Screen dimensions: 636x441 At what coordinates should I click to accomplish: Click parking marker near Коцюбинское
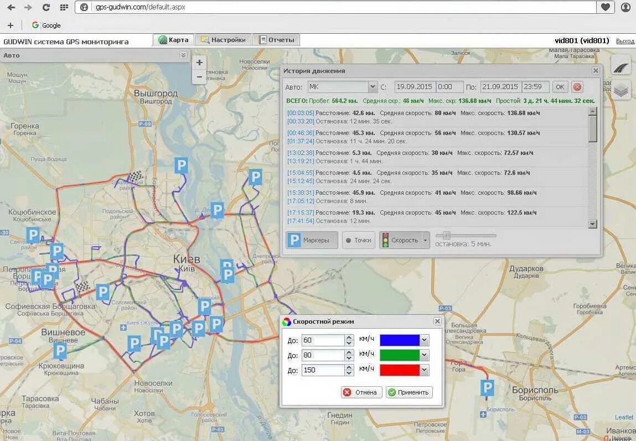(x=33, y=235)
